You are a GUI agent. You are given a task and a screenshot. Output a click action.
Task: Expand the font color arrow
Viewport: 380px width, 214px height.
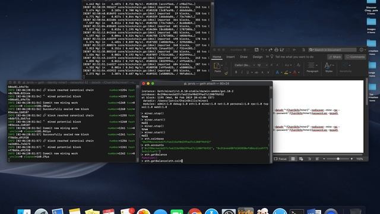(x=299, y=73)
